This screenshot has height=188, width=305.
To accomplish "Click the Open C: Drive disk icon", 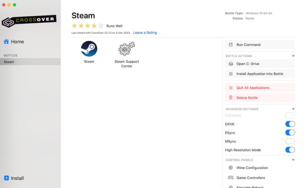I will [x=231, y=64].
